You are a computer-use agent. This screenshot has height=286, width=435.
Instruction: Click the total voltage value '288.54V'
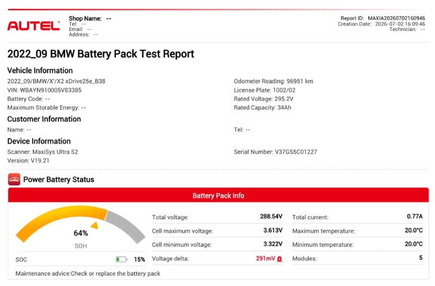(x=271, y=216)
